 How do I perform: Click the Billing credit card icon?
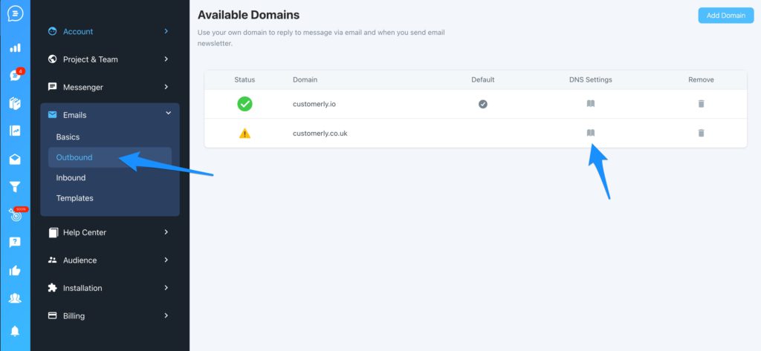(x=53, y=315)
